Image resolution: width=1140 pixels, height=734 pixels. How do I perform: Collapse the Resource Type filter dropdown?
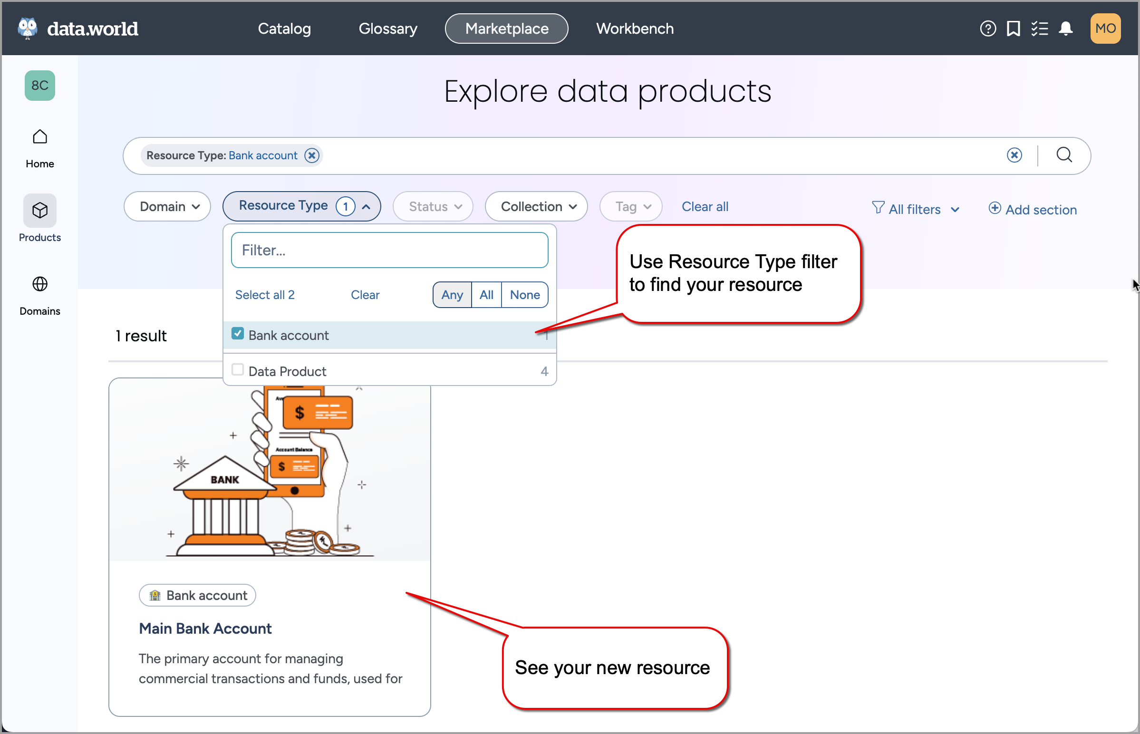302,206
